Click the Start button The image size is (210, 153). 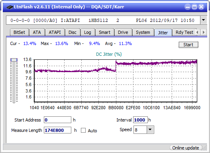point(188,45)
